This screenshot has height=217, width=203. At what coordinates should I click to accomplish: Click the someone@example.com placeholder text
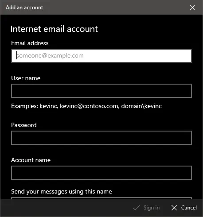(50, 56)
